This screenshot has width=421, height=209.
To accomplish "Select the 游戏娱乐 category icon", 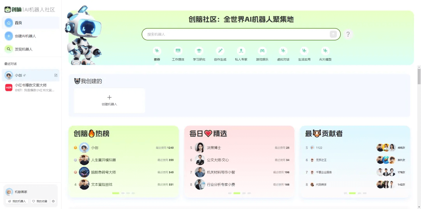I will point(262,51).
